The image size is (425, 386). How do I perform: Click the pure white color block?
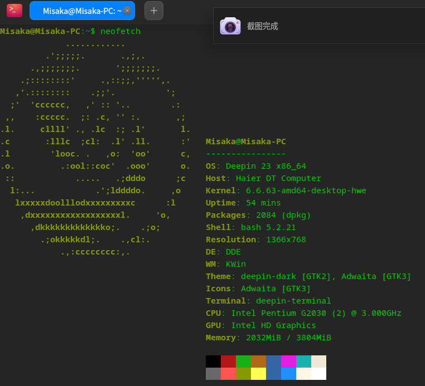319,374
